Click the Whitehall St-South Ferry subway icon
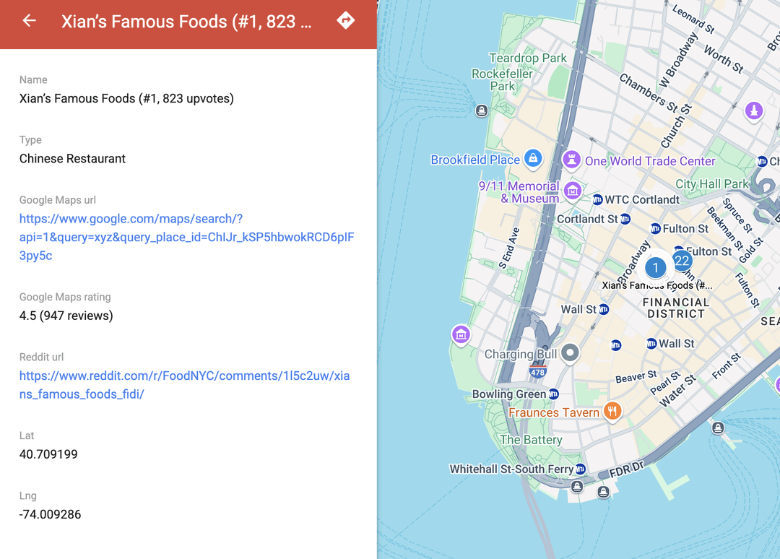The width and height of the screenshot is (780, 559). [x=580, y=469]
